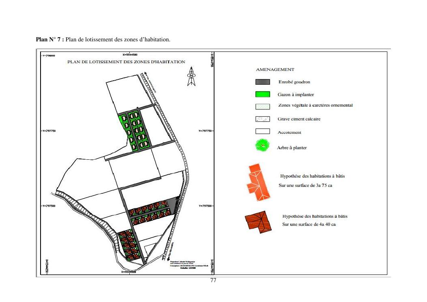Click the dotted Zones végétale legend box
This screenshot has width=427, height=302.
262,106
